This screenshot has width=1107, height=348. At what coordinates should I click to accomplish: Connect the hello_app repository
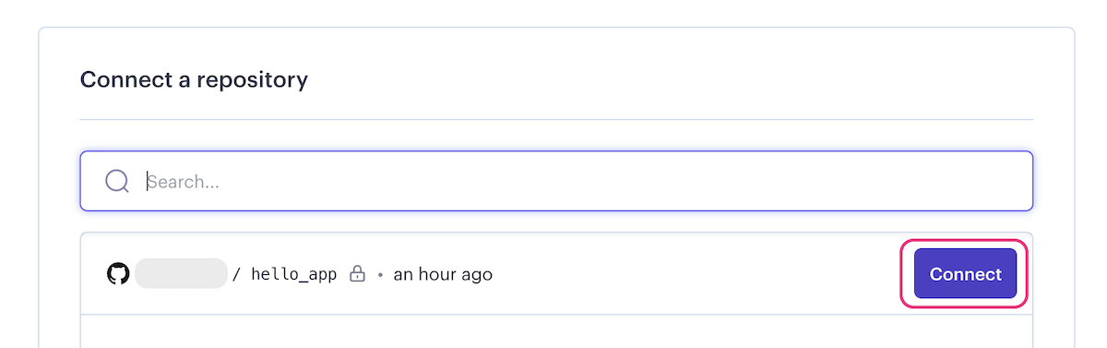click(x=965, y=274)
